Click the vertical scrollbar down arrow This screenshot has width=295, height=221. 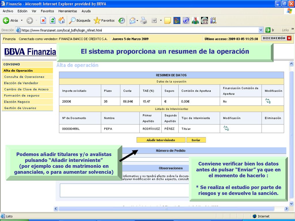292,203
